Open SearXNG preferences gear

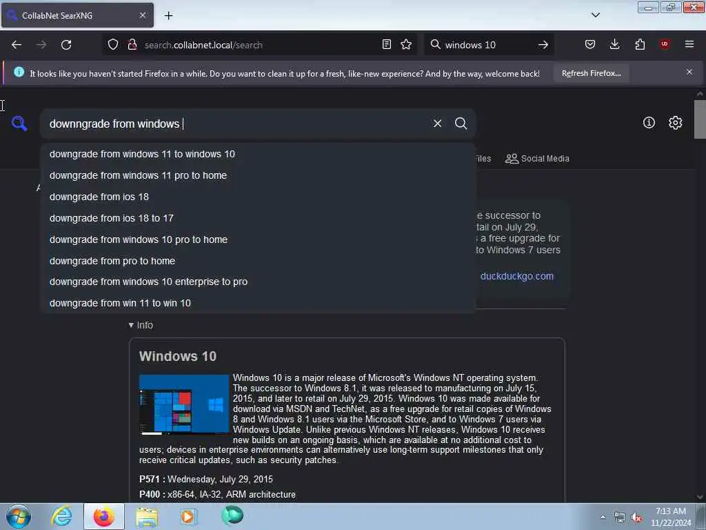675,123
